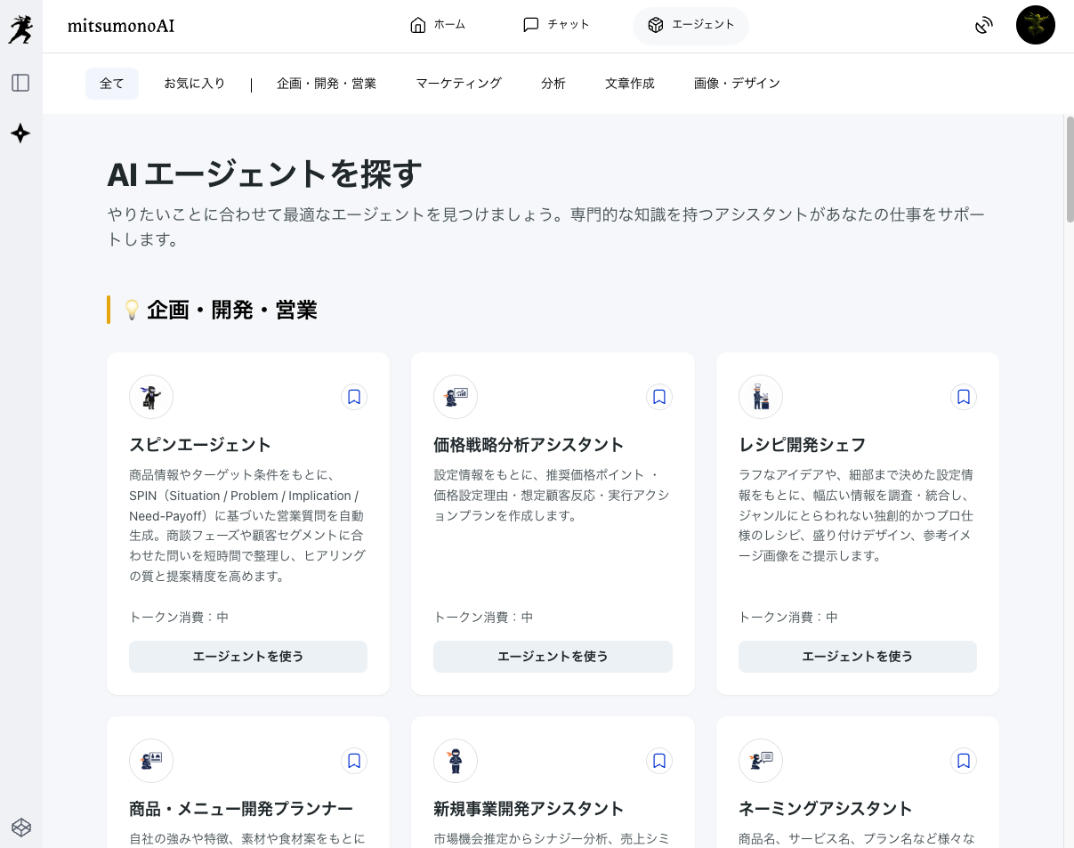1074x848 pixels.
Task: Bookmark the ネーミングアシスタント card
Action: (x=964, y=761)
